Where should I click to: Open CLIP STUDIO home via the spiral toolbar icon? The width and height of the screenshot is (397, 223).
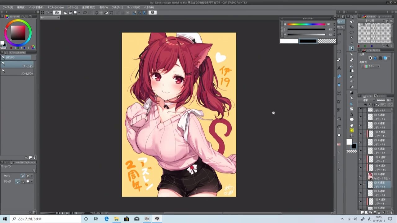(x=57, y=13)
